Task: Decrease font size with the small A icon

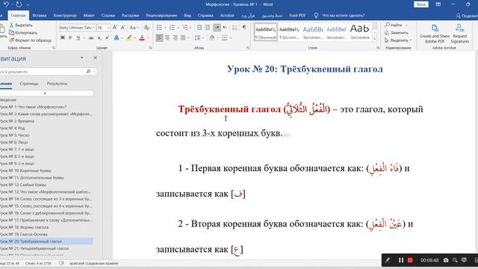Action: pyautogui.click(x=123, y=28)
